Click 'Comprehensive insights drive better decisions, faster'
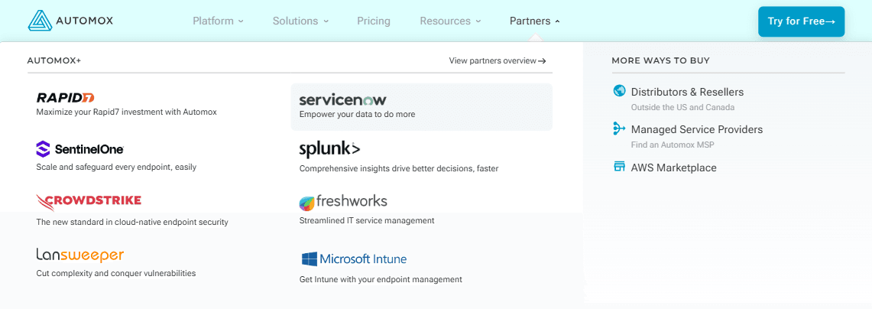The image size is (872, 309). tap(399, 168)
